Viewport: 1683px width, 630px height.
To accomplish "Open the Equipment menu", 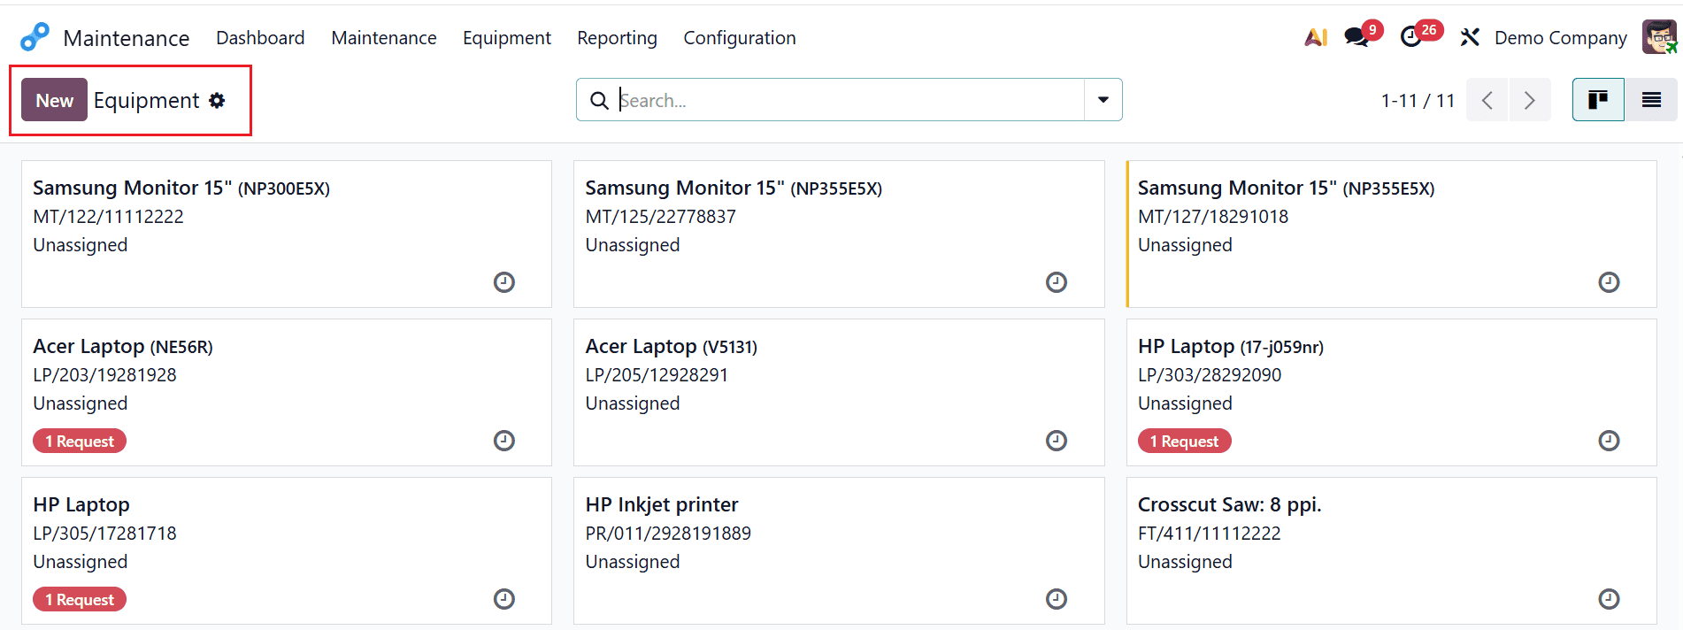I will point(507,38).
